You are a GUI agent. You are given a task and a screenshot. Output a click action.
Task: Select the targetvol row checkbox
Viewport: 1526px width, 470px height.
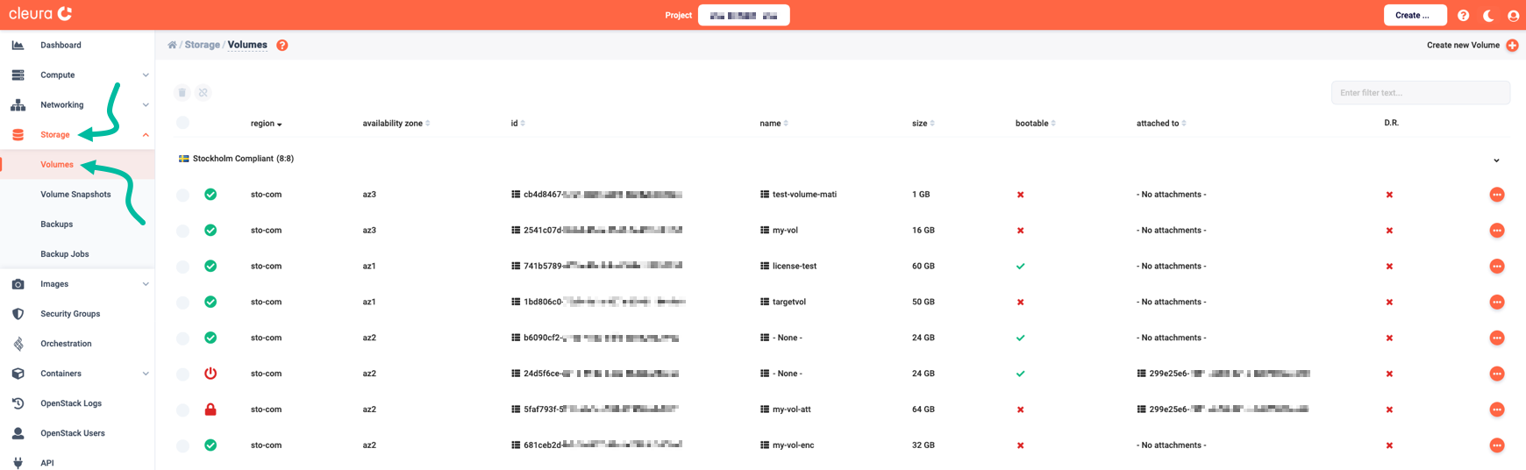(182, 303)
